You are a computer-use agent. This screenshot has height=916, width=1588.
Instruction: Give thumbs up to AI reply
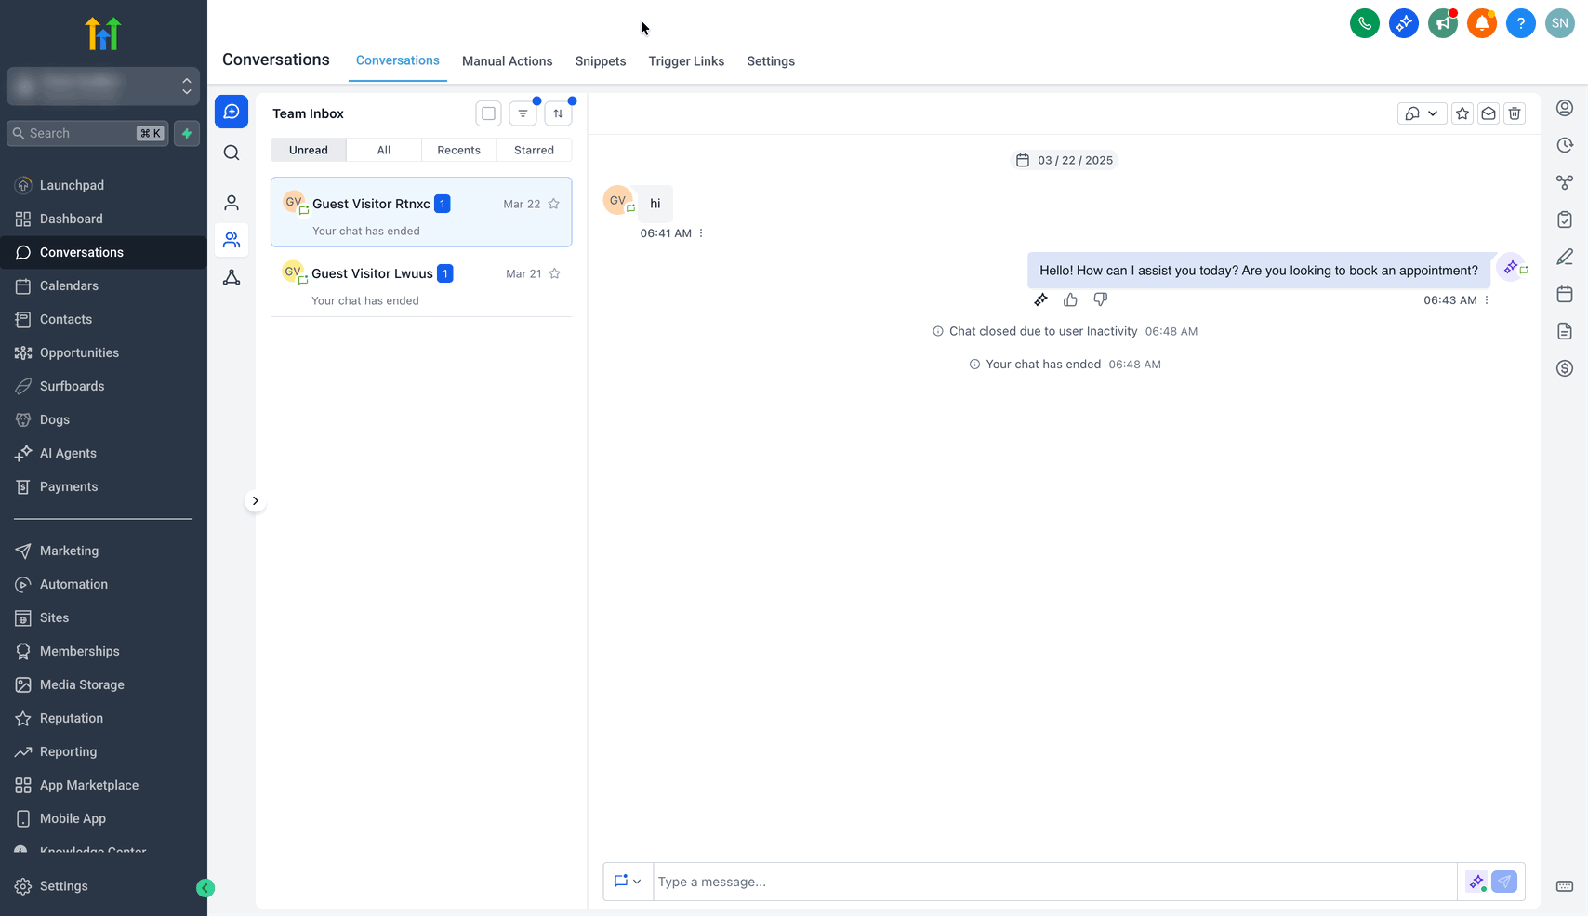point(1070,299)
